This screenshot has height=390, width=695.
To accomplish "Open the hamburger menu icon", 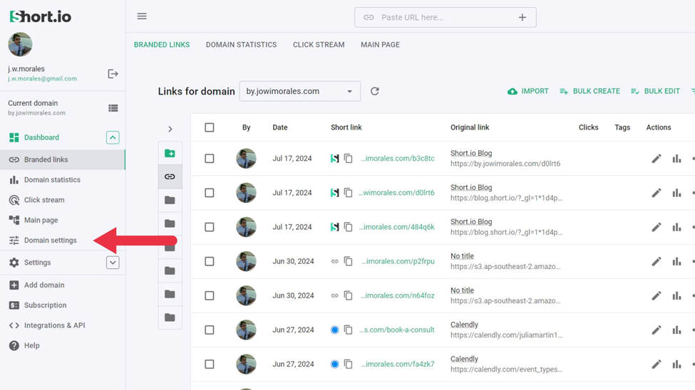I will pos(142,16).
